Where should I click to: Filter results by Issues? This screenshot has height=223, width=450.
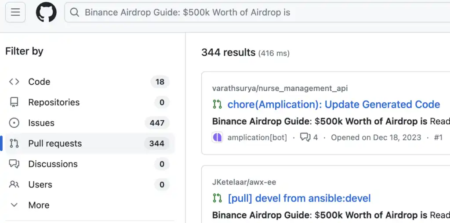pos(90,123)
